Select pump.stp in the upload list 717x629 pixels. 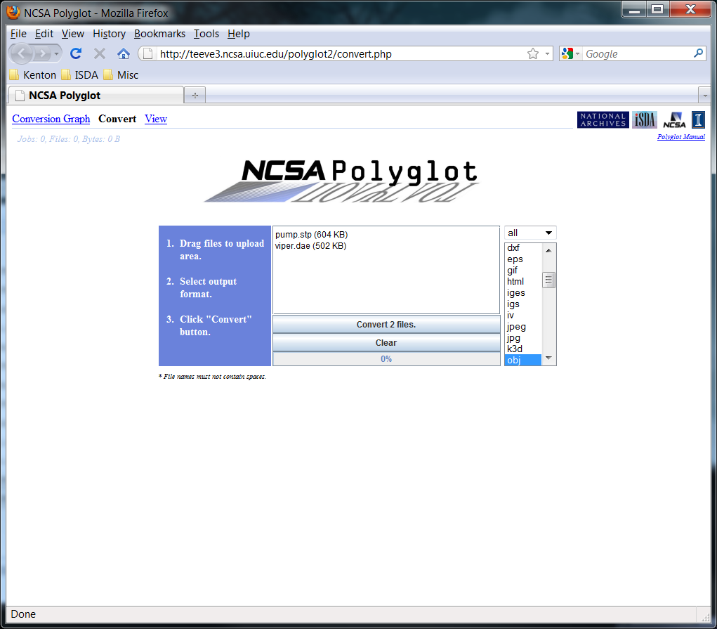coord(311,235)
